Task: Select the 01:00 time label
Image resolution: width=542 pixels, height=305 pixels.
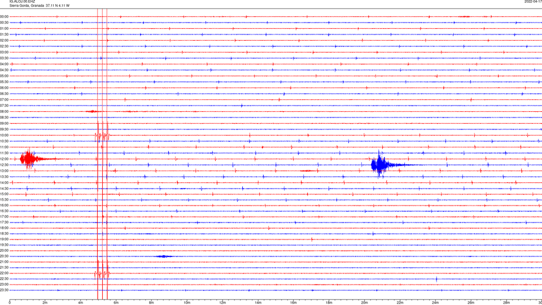Action: (4, 28)
